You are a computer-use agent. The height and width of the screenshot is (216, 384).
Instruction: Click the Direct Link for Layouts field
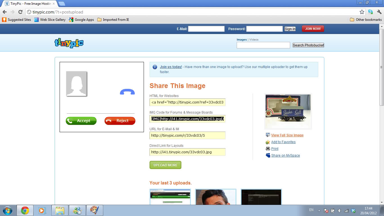click(187, 152)
